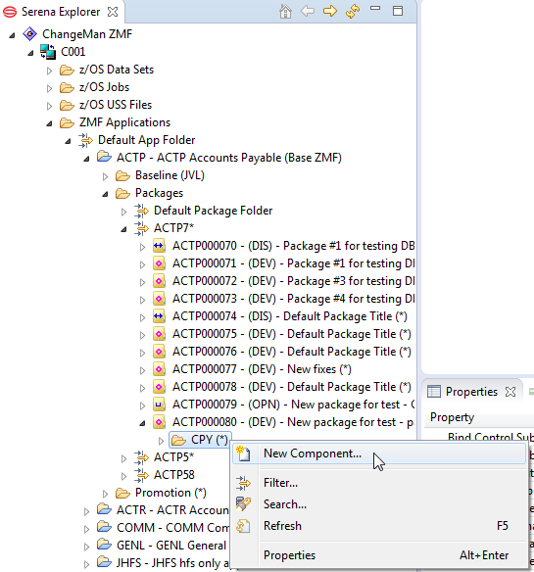534x572 pixels.
Task: Click the refresh/sync arrows toolbar icon
Action: click(x=353, y=11)
